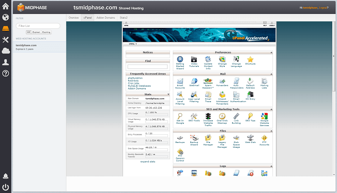Launch Webmail from Mail section
The height and width of the screenshot is (193, 337).
(194, 81)
